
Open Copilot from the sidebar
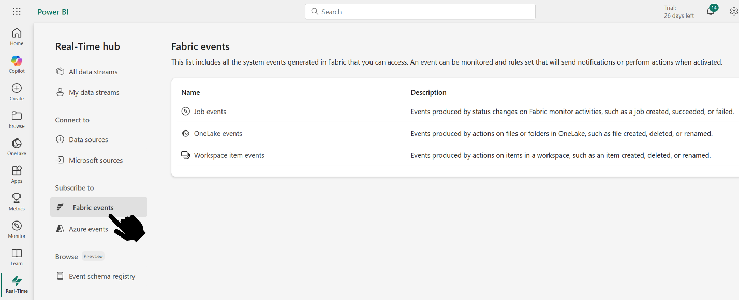click(x=17, y=64)
